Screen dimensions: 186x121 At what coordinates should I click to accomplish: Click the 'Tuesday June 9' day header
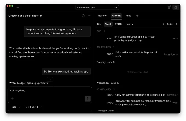(x=106, y=62)
